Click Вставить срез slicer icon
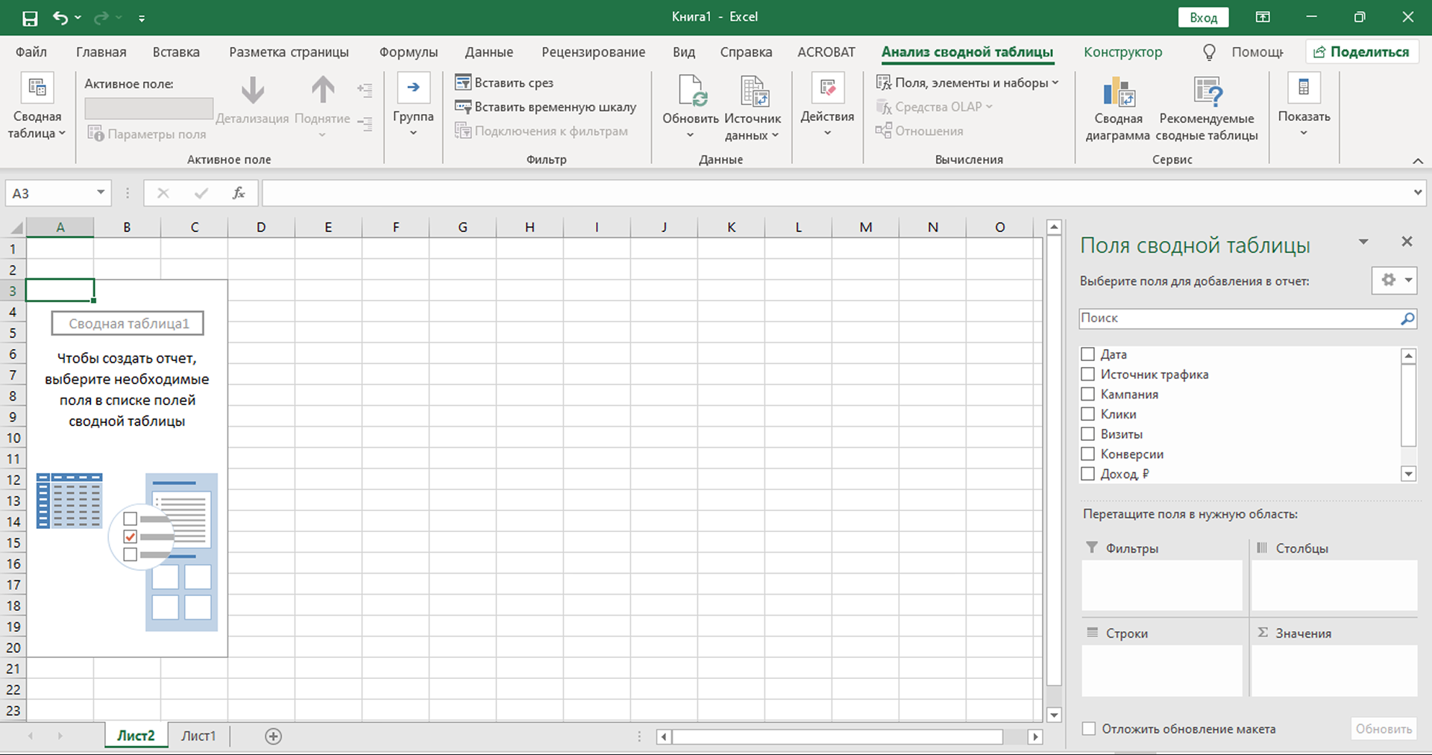This screenshot has height=755, width=1432. point(463,82)
